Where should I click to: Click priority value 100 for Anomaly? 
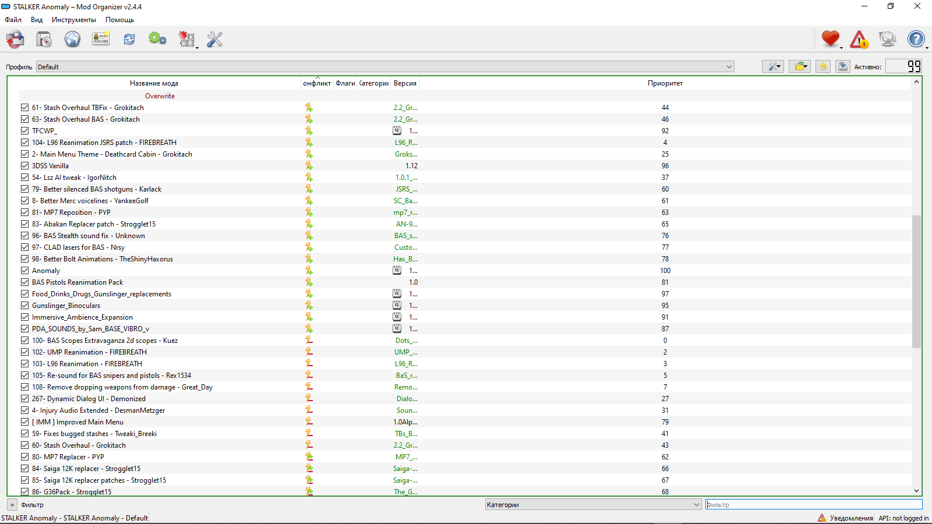pyautogui.click(x=665, y=271)
